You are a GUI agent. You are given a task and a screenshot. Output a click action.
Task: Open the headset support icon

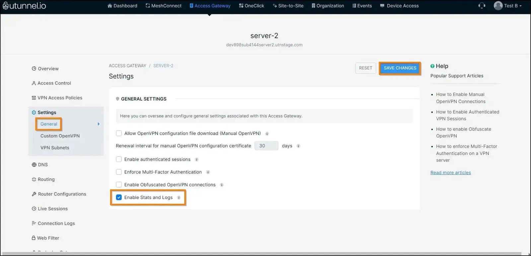click(482, 6)
